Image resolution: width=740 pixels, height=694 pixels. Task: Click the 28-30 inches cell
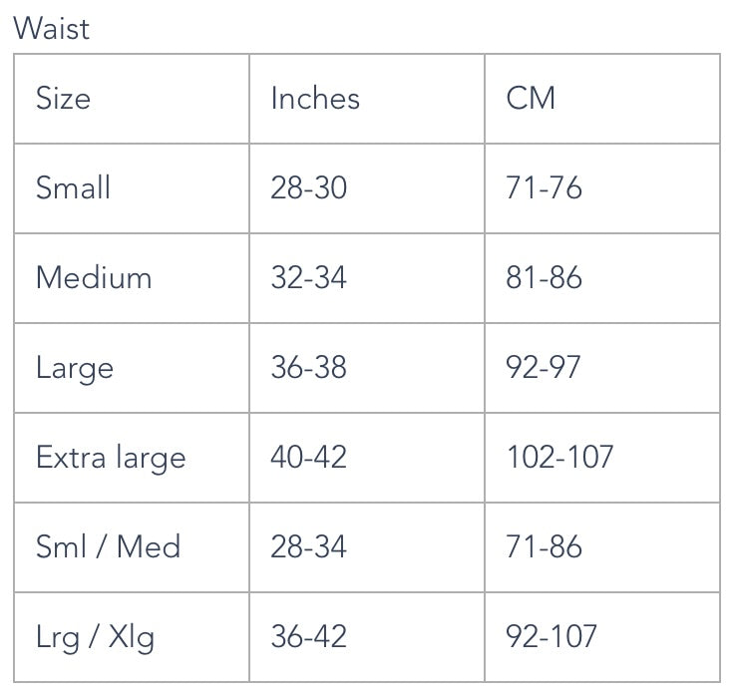(367, 188)
